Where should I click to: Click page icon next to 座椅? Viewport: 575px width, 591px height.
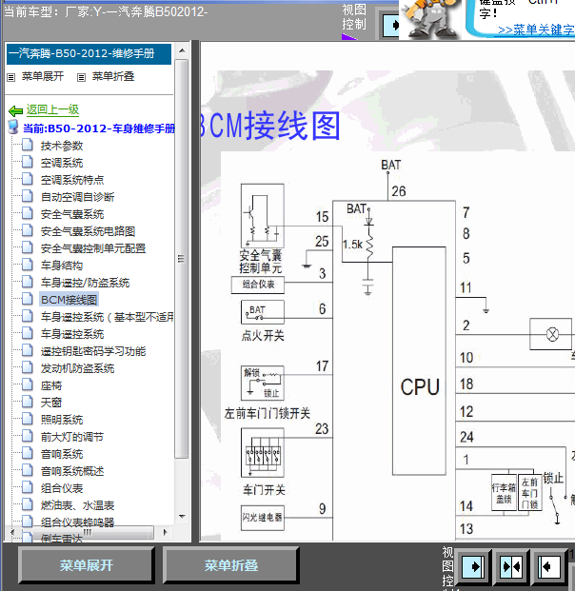click(x=28, y=384)
